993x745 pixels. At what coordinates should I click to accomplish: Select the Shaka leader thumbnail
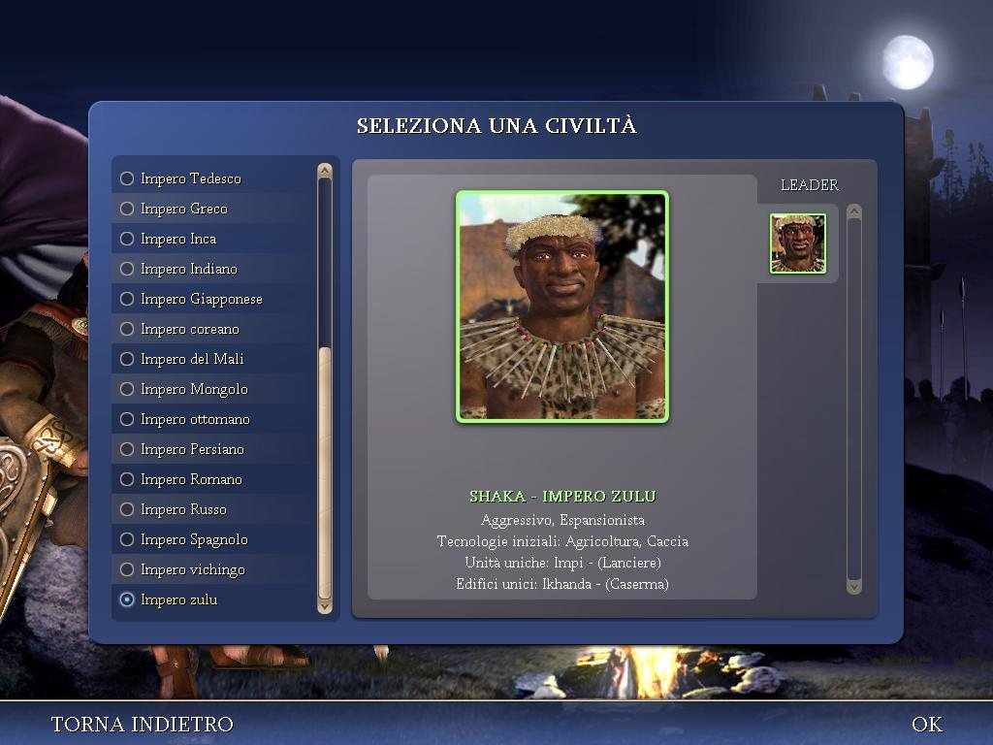tap(798, 243)
